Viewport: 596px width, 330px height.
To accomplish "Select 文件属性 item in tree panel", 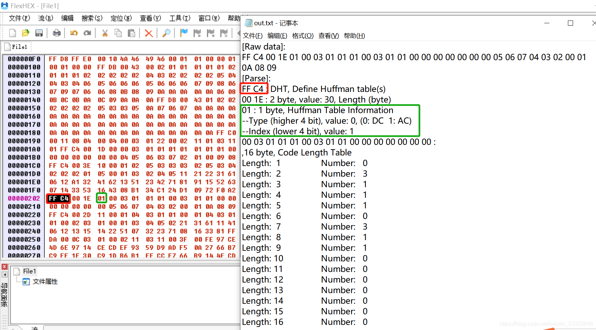I will [x=45, y=281].
